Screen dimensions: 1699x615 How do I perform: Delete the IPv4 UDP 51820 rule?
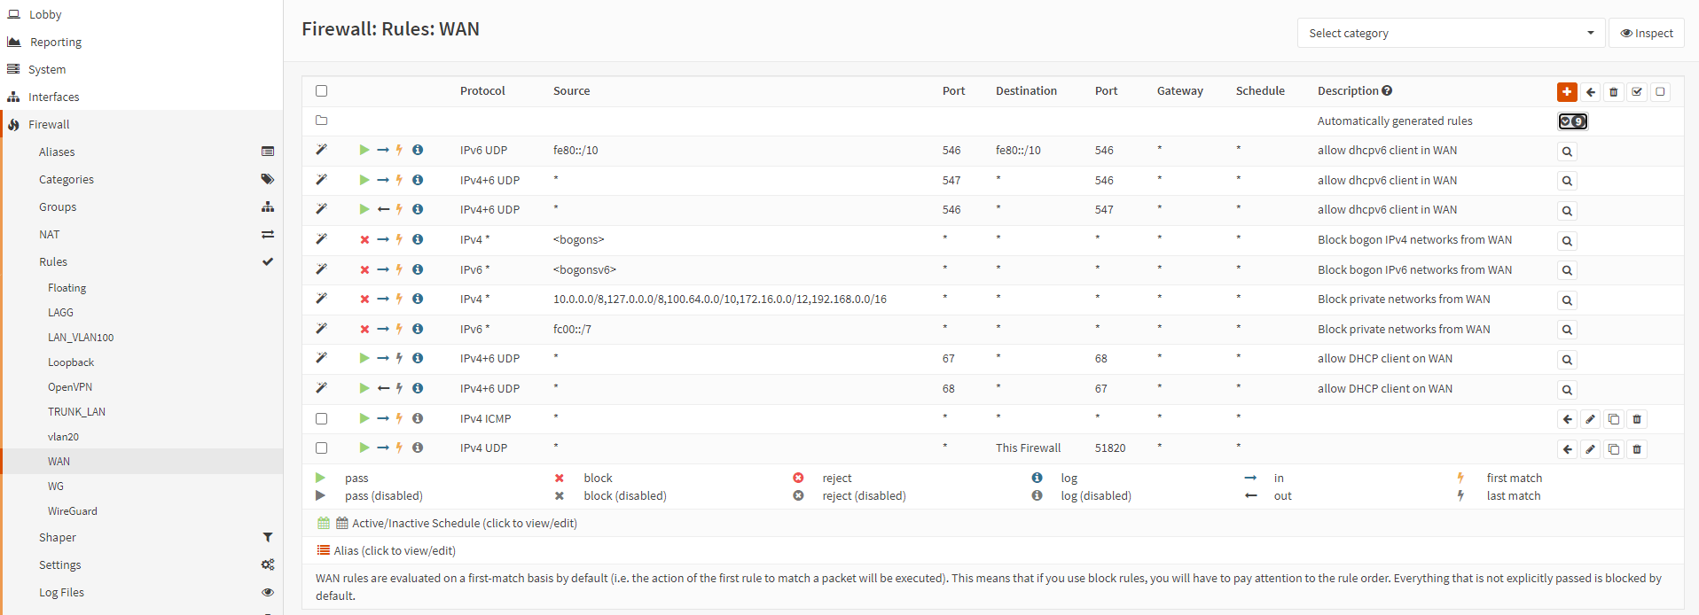click(x=1637, y=449)
